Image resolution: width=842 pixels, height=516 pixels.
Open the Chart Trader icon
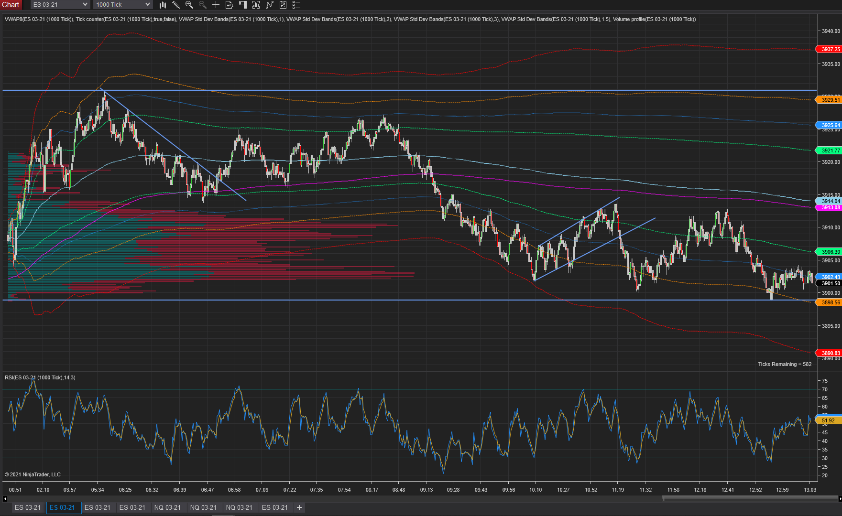(243, 5)
